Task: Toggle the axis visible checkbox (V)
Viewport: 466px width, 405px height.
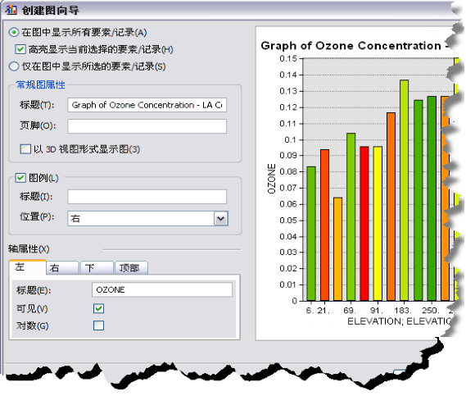Action: tap(98, 308)
